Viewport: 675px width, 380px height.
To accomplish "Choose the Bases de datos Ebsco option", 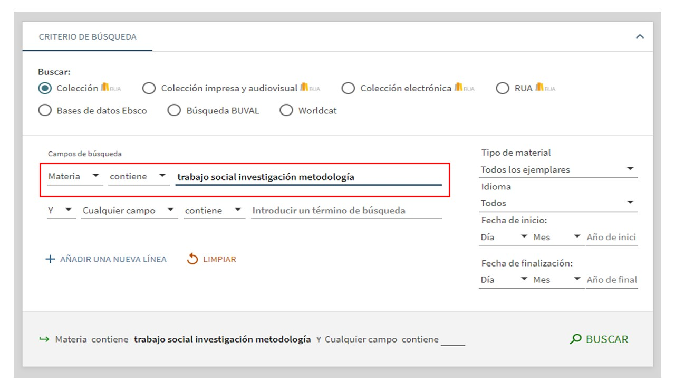I will (x=46, y=110).
